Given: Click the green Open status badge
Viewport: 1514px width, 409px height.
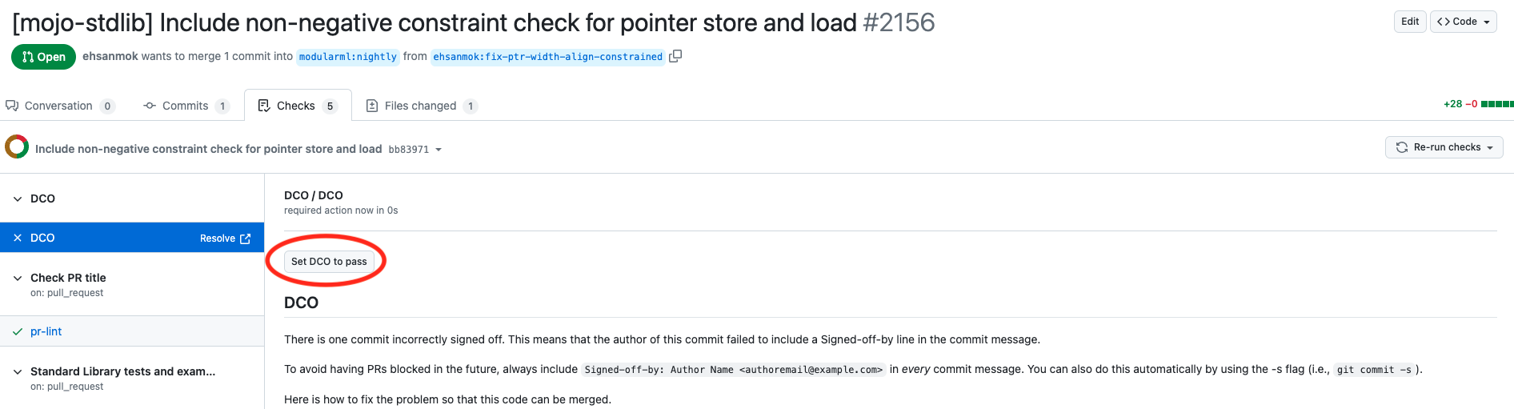Looking at the screenshot, I should click(x=44, y=57).
